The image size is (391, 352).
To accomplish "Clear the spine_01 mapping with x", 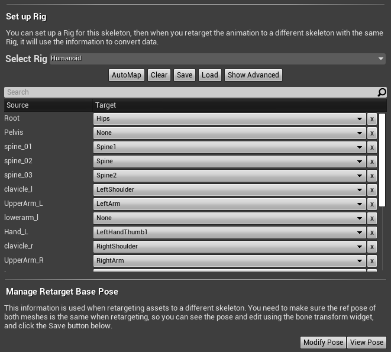I will [372, 147].
